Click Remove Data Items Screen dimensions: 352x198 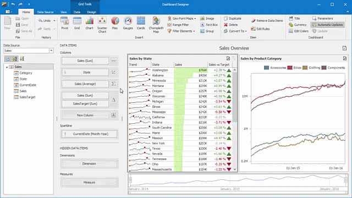coord(267,20)
